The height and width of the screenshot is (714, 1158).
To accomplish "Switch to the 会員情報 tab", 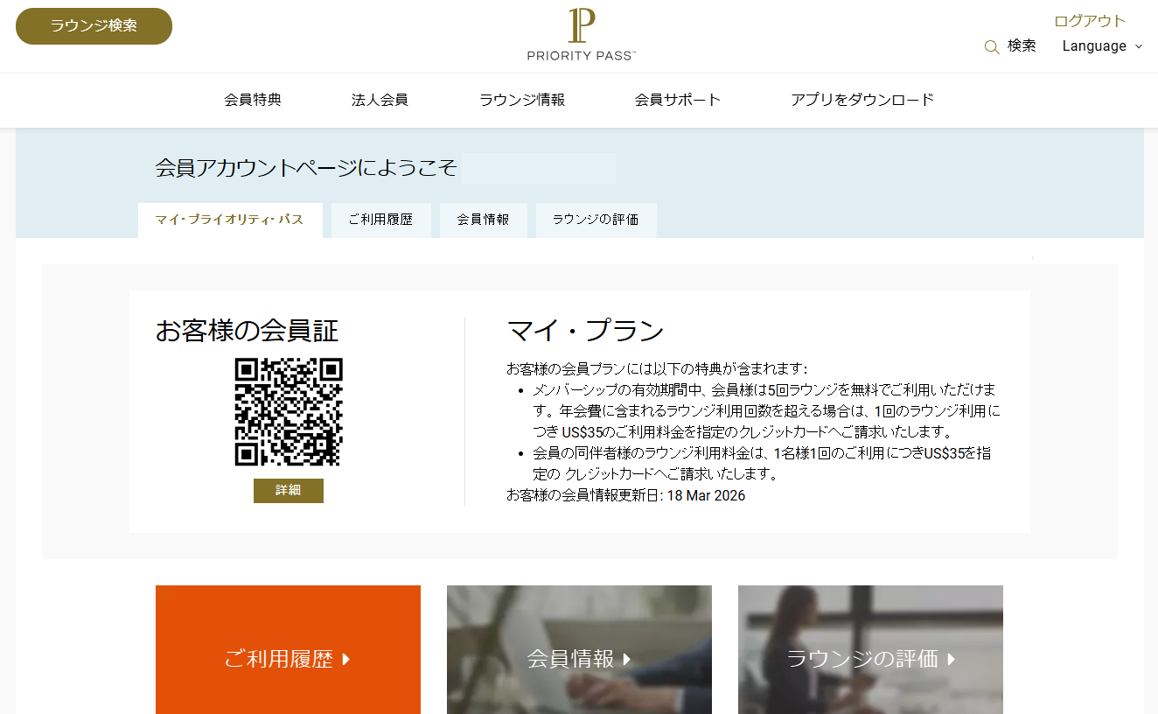I will pos(483,220).
